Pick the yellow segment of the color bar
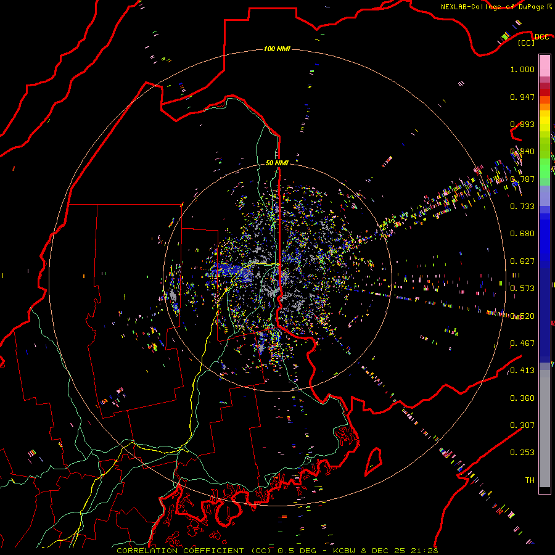 [545, 121]
